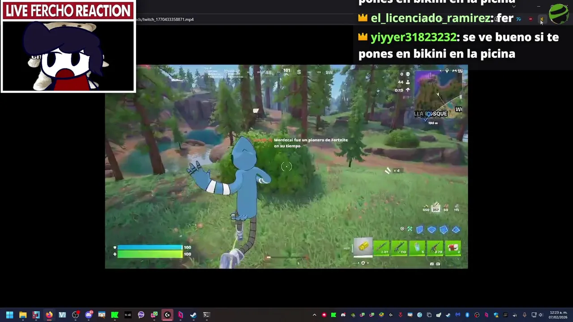
Task: Select the metal material count 115
Action: tap(457, 208)
